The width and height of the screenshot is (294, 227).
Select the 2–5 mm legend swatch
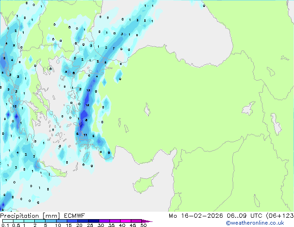(x=40, y=221)
